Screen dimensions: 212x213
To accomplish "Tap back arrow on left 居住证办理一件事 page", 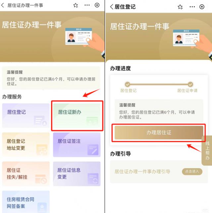I will tap(3, 5).
